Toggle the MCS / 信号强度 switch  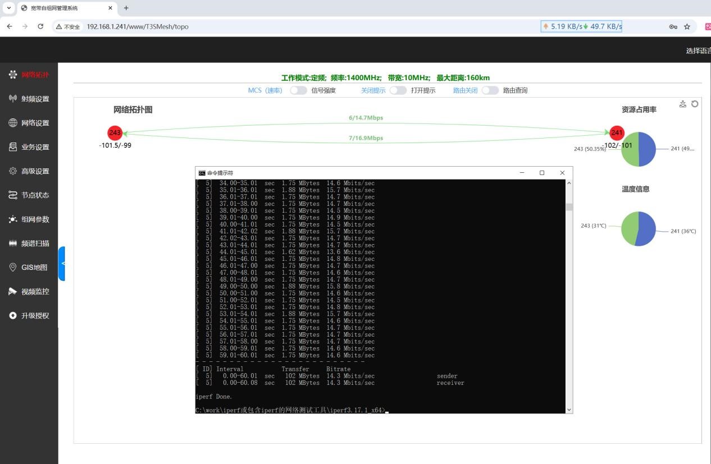298,90
